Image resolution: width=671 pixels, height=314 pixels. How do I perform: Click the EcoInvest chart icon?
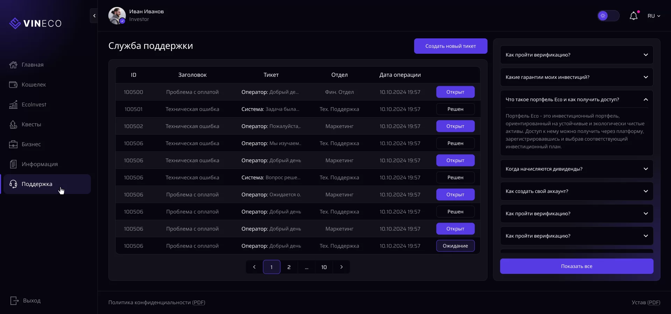(x=13, y=105)
